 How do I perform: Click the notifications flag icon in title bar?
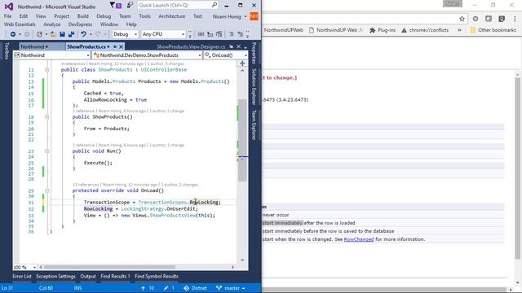115,6
